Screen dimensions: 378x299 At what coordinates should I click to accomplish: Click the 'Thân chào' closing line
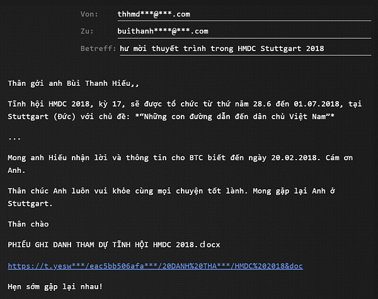pos(28,224)
